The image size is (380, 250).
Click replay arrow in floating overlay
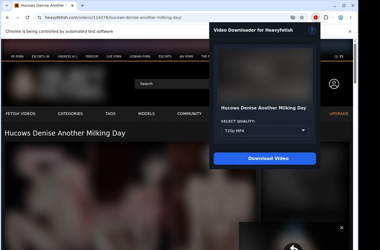click(x=293, y=247)
